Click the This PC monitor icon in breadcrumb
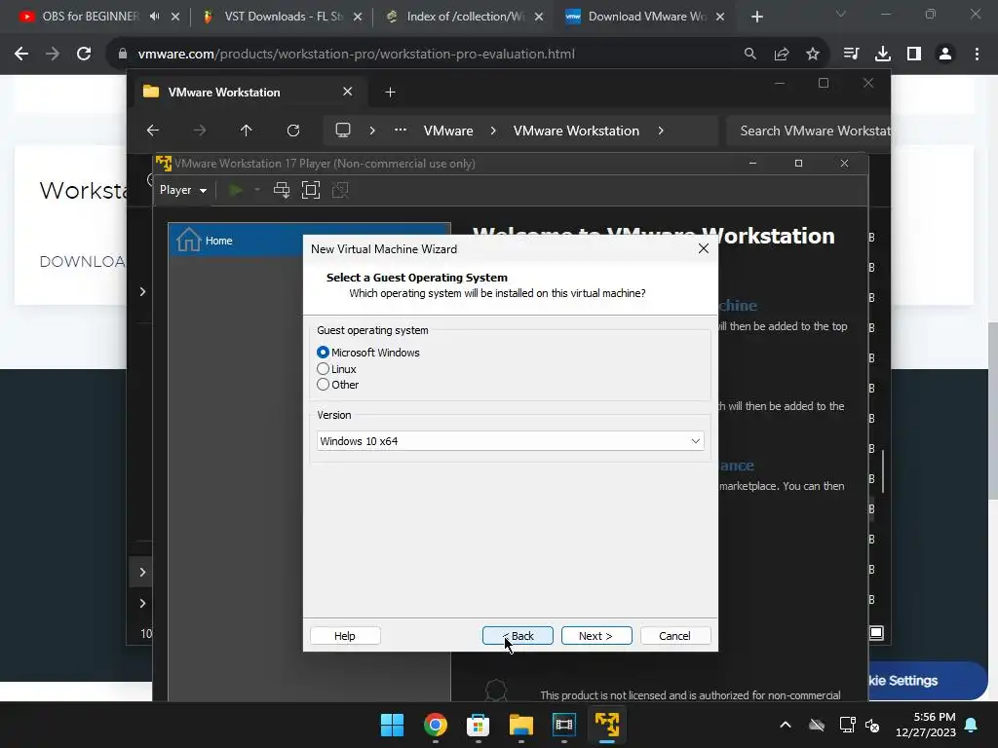 tap(343, 131)
